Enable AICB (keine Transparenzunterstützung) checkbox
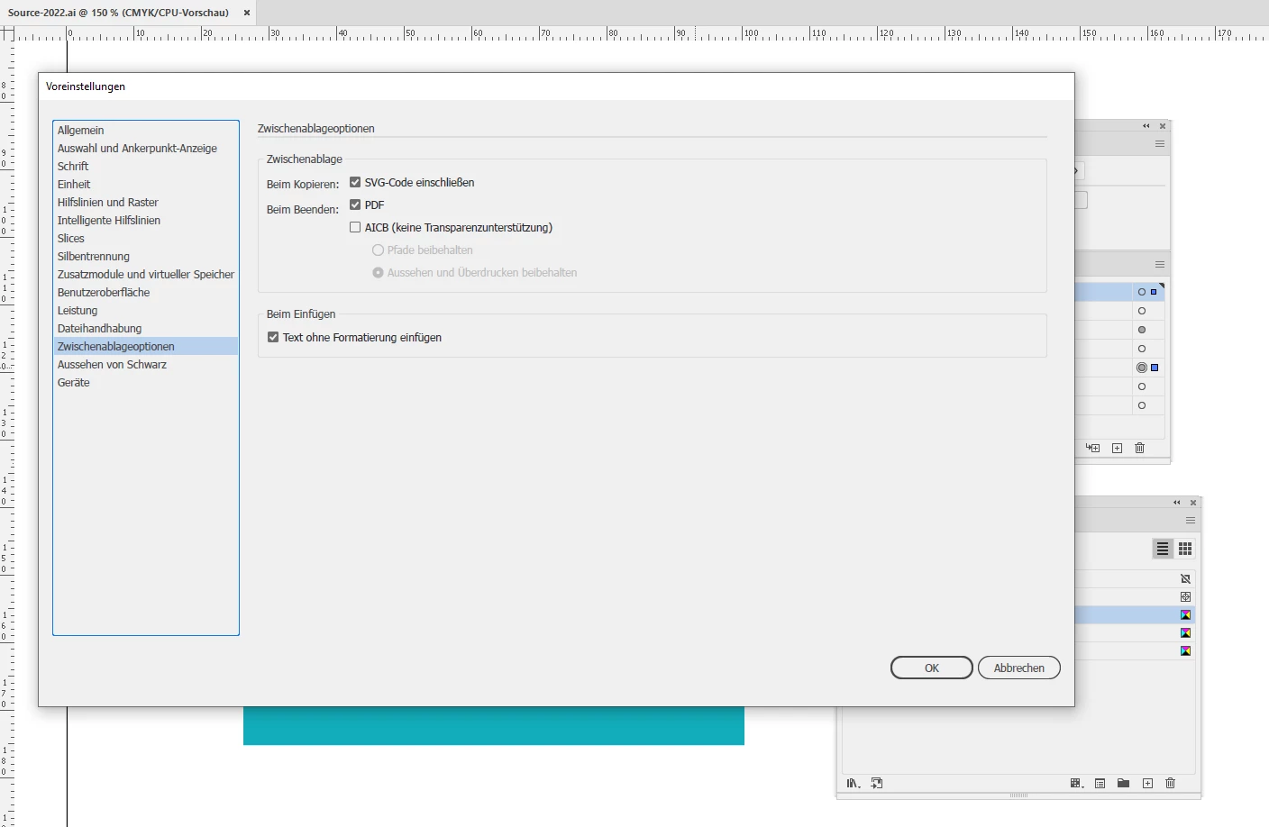 355,227
